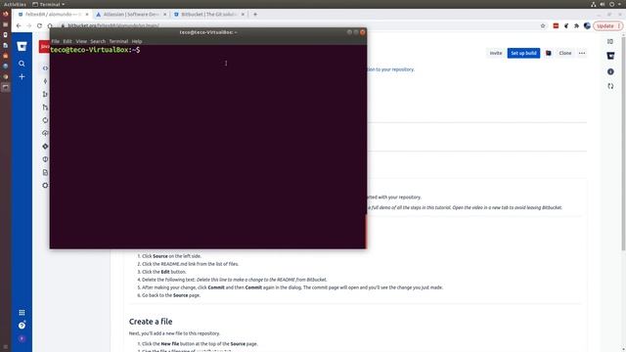Viewport: 626px width, 352px height.
Task: Close the Atlassian browser tab
Action: [165, 15]
